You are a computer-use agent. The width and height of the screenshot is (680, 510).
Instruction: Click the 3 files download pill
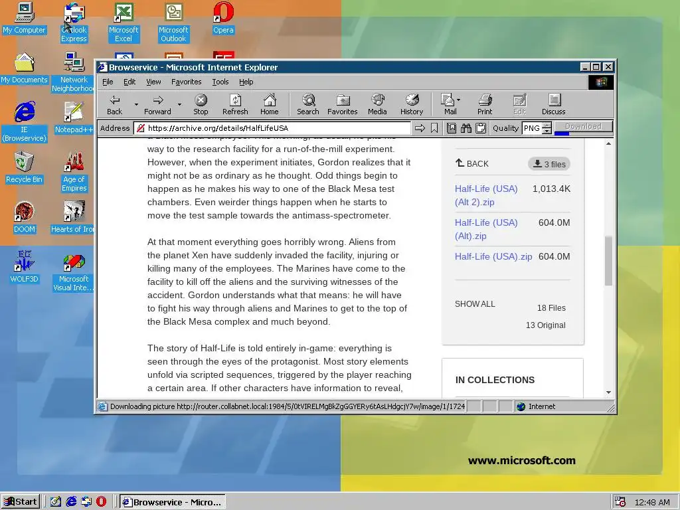pos(549,164)
